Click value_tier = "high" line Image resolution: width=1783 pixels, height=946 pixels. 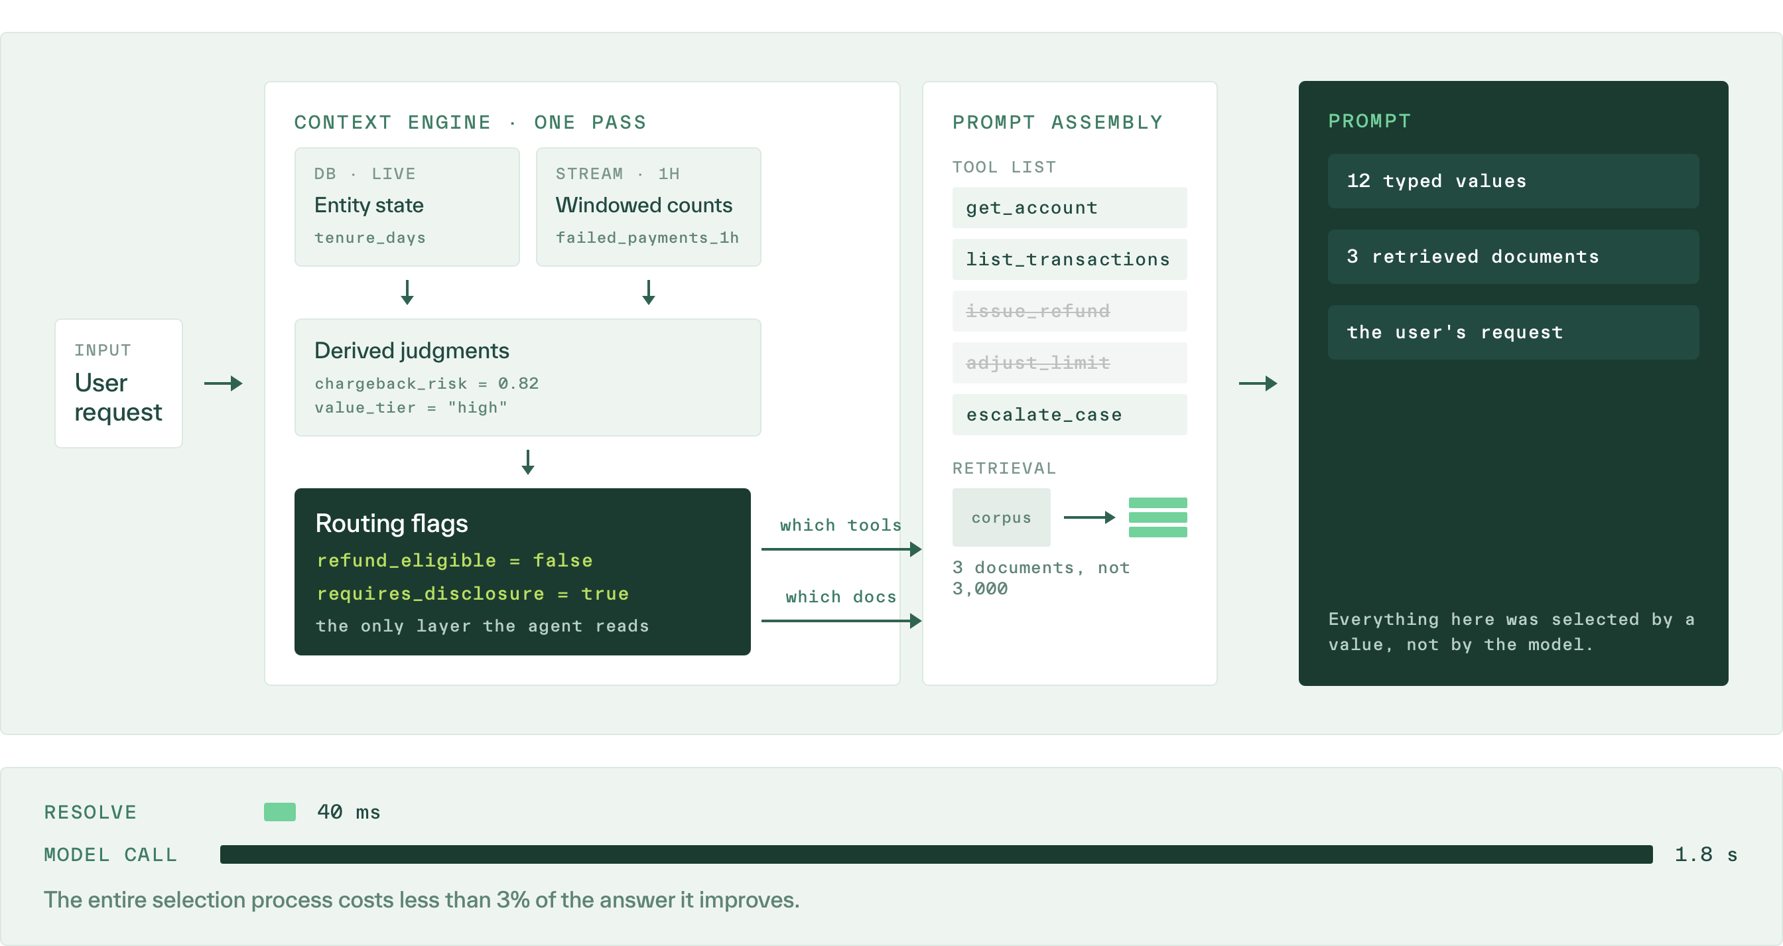pyautogui.click(x=411, y=407)
